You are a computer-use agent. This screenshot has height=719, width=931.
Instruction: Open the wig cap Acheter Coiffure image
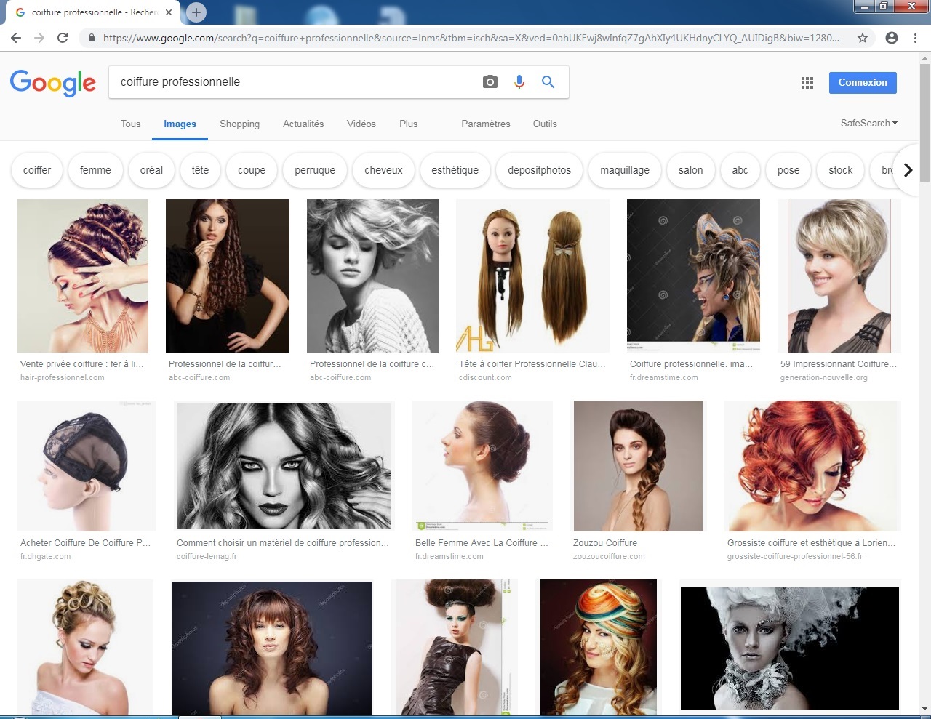click(87, 466)
